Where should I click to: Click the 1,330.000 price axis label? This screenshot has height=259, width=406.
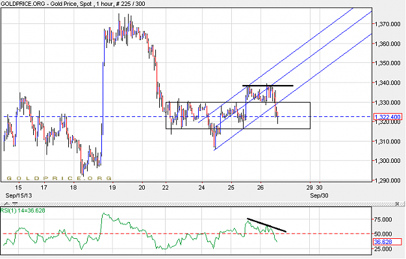point(388,103)
